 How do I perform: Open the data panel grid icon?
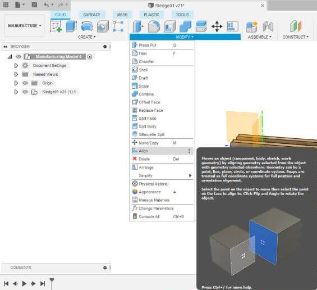coord(6,4)
